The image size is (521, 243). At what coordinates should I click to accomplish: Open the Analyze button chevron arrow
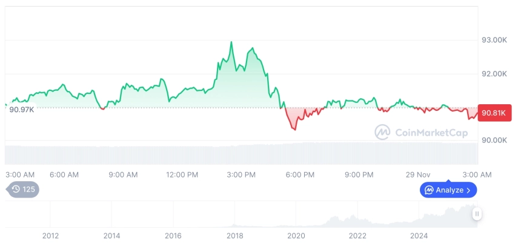(x=468, y=190)
